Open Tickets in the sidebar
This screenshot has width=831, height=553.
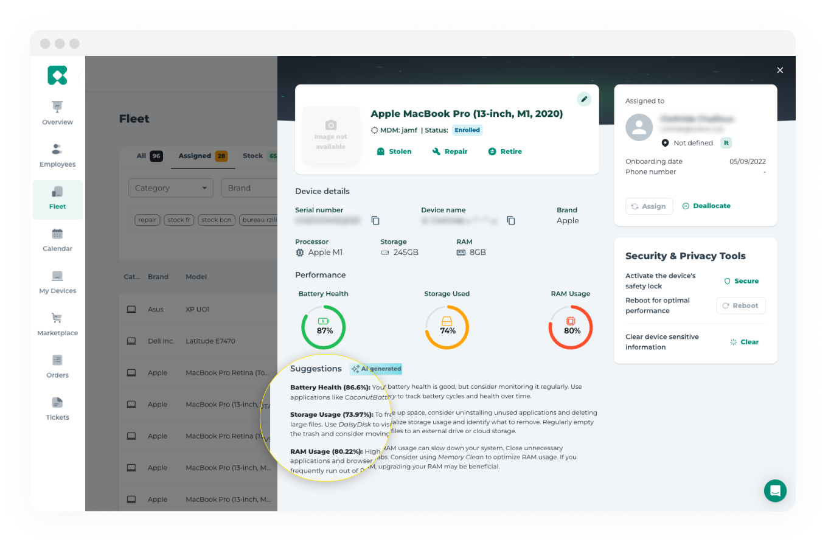[57, 408]
